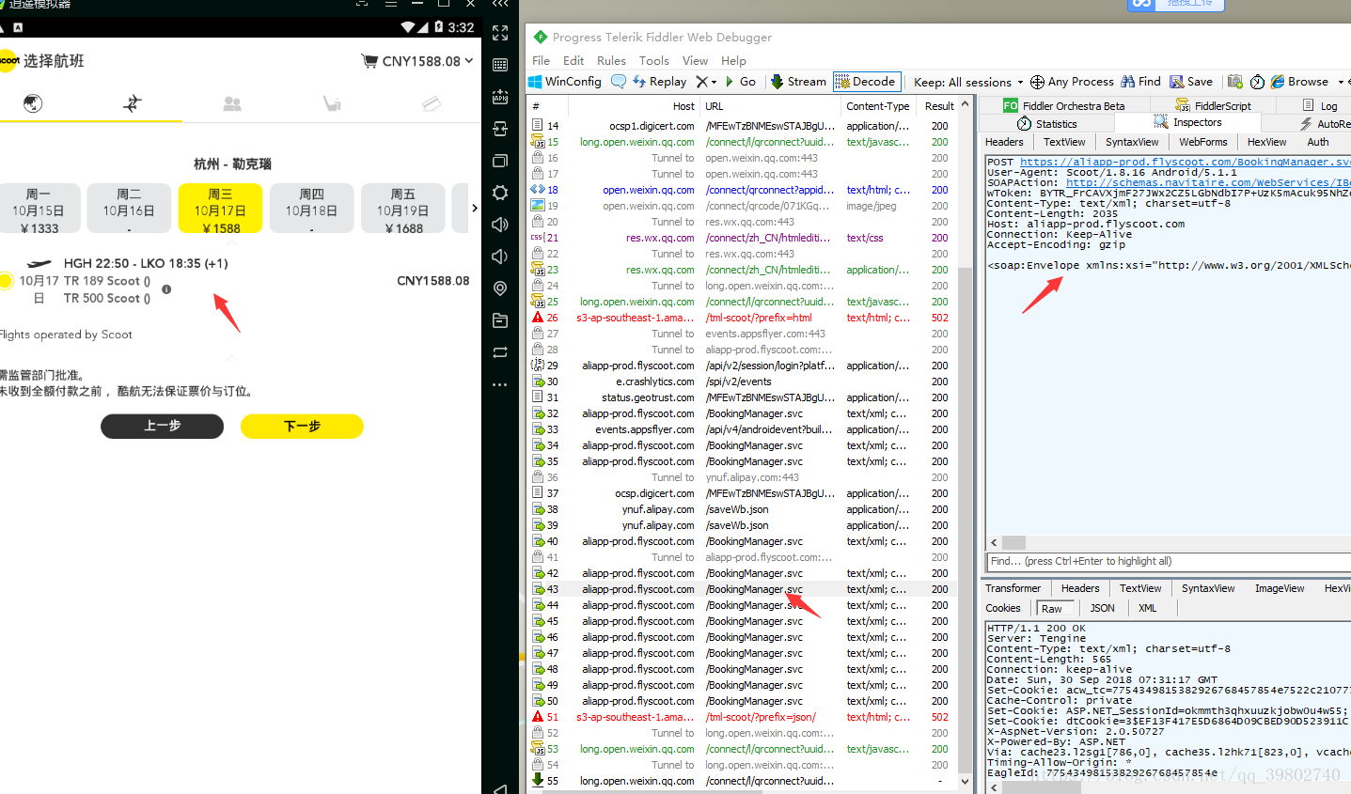
Task: Click the fullscreen icon in emulator sidebar
Action: 500,33
